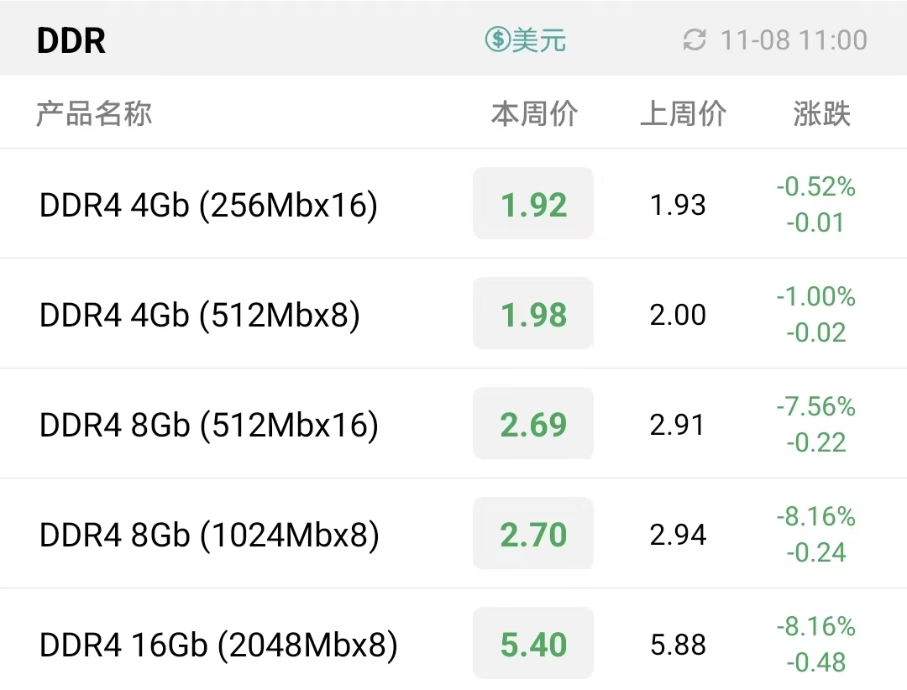Select last week's price 2.94
This screenshot has width=907, height=690.
tap(678, 535)
